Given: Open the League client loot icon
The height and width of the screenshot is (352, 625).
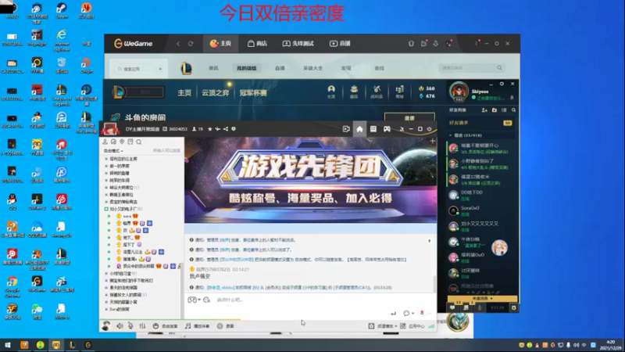Looking at the screenshot, I should pos(377,92).
